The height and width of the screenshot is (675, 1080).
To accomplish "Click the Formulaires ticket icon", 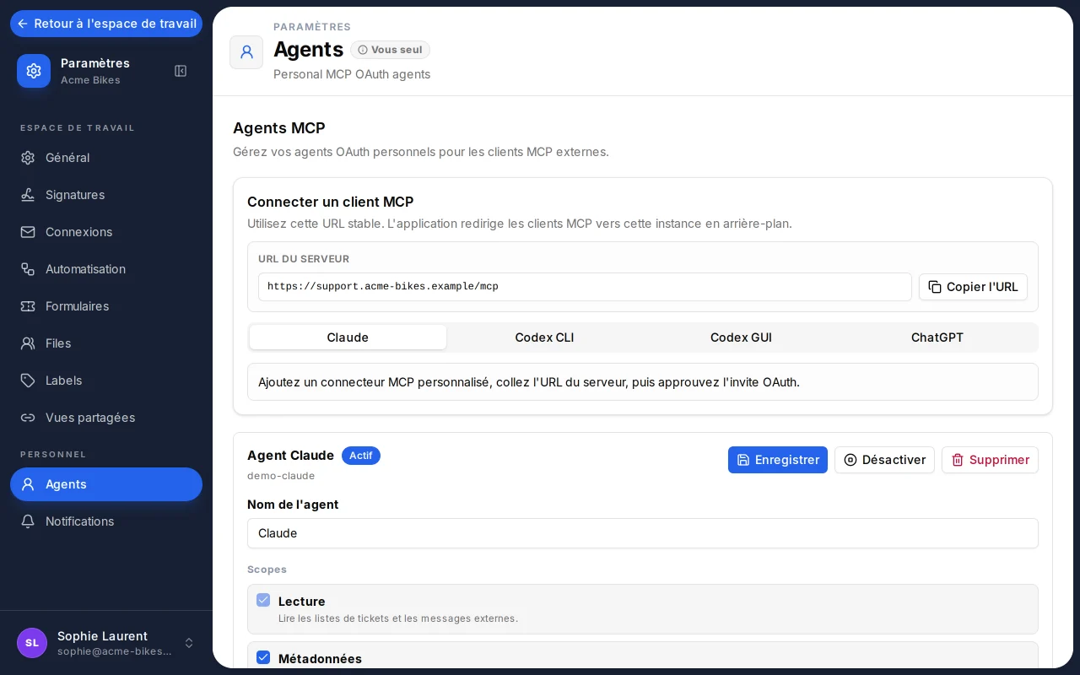I will [28, 306].
